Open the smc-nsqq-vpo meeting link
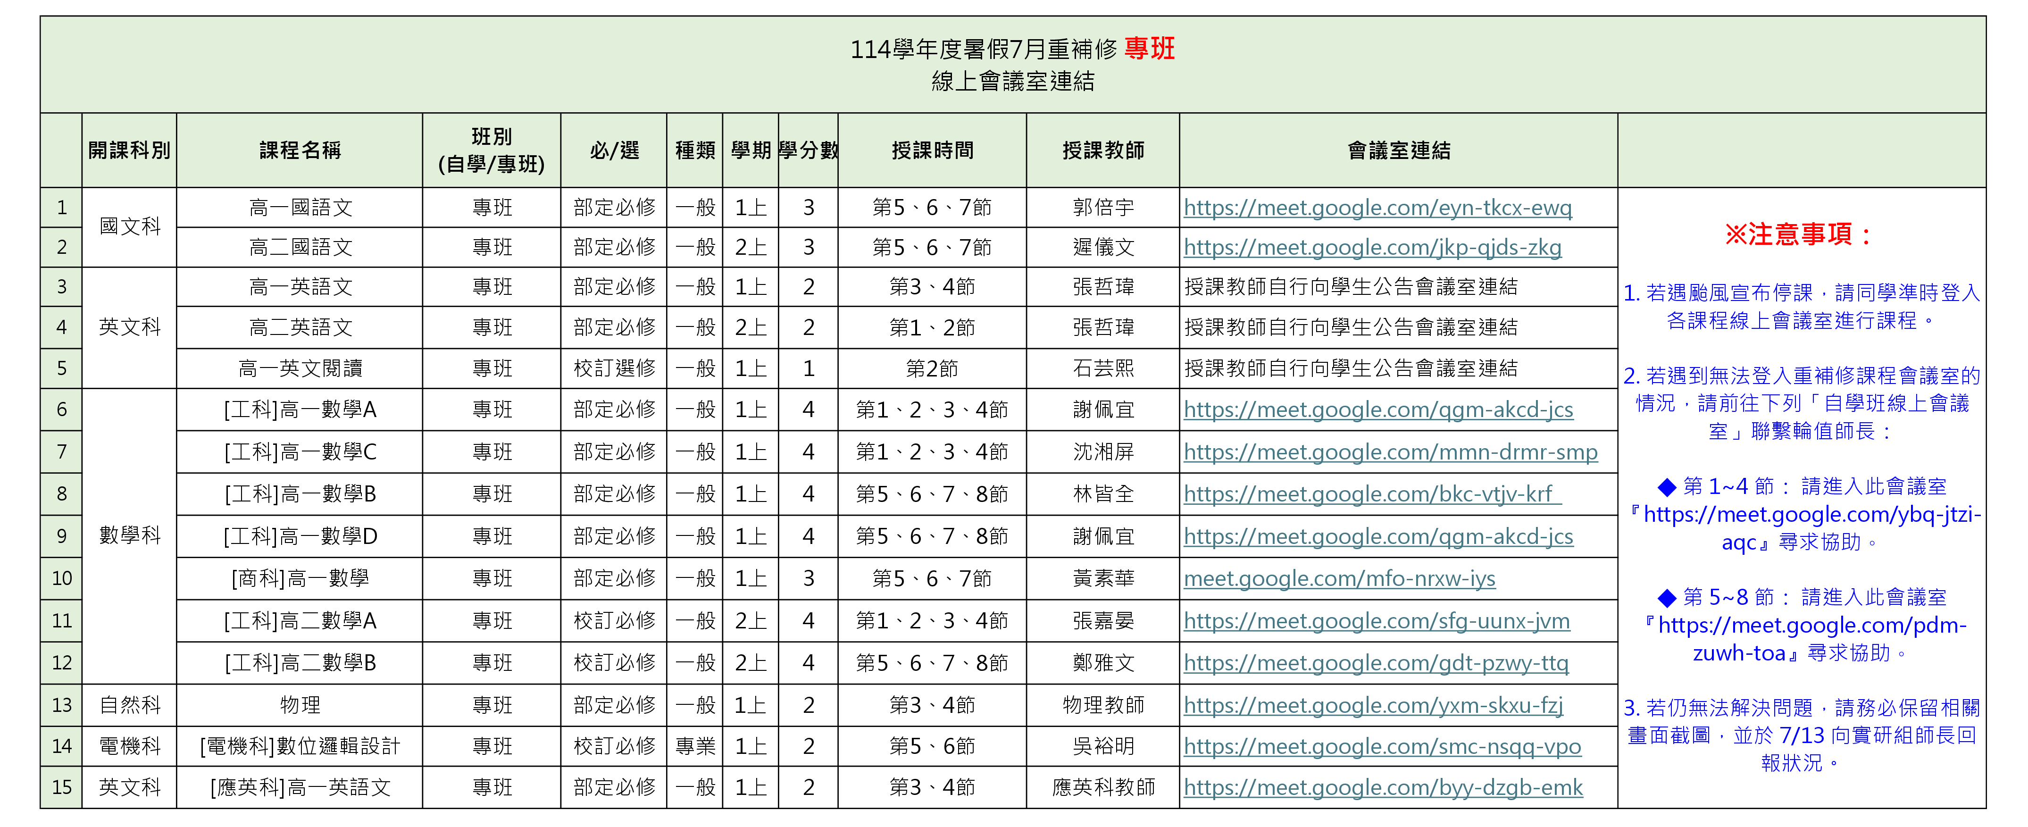This screenshot has height=827, width=2028. point(1382,746)
